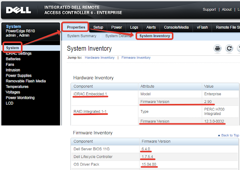The image size is (240, 170).
Task: Click the About link in header
Action: 226,9
